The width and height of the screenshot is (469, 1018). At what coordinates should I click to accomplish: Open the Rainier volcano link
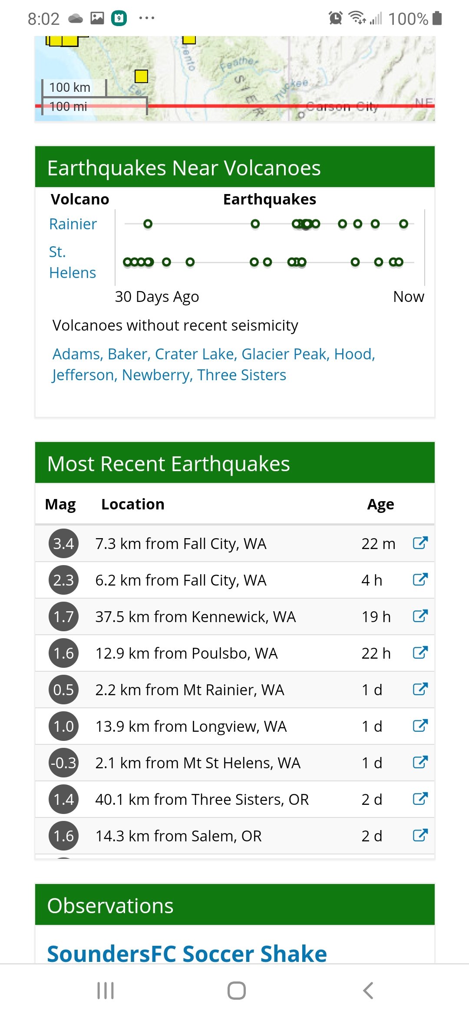tap(73, 224)
